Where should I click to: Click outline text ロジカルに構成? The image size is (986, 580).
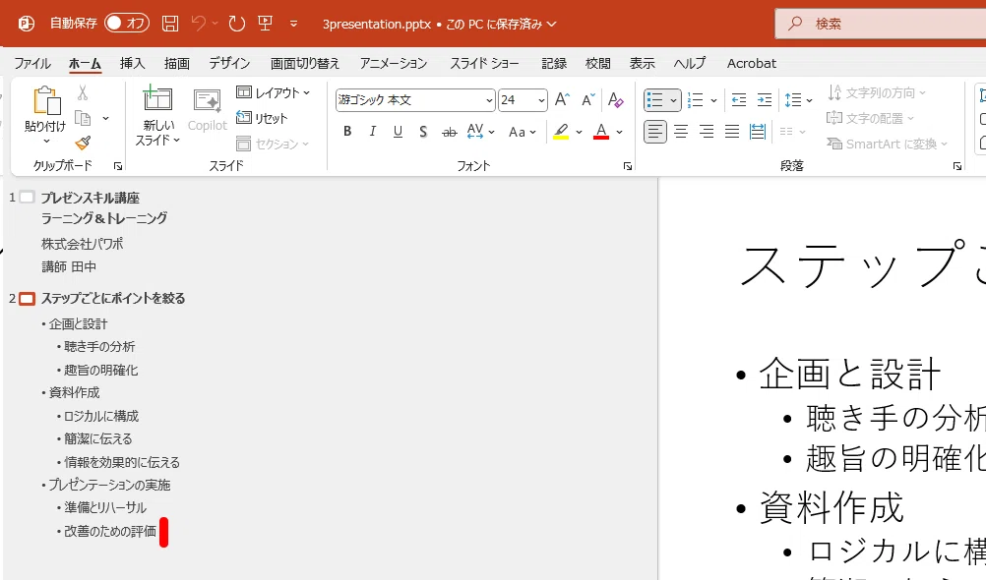101,416
